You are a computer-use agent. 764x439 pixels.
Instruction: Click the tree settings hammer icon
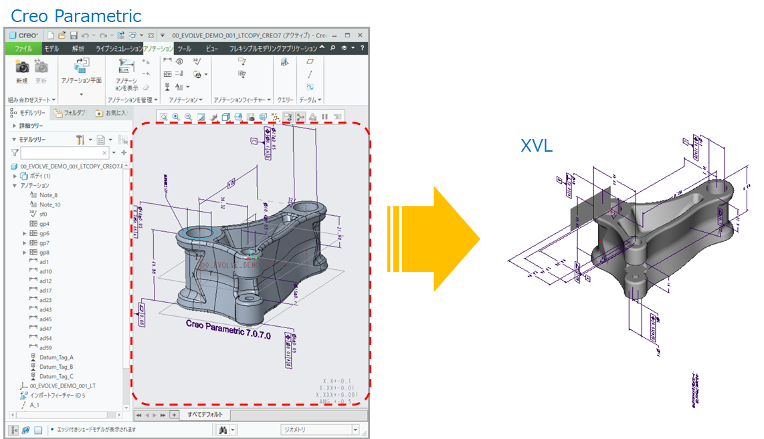(x=80, y=140)
